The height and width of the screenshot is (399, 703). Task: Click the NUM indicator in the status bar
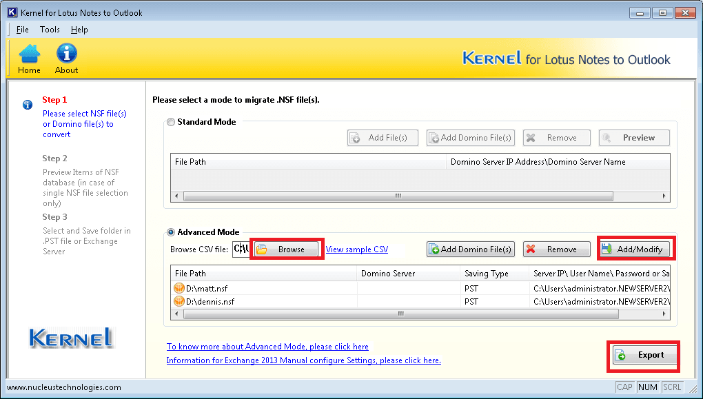point(648,387)
